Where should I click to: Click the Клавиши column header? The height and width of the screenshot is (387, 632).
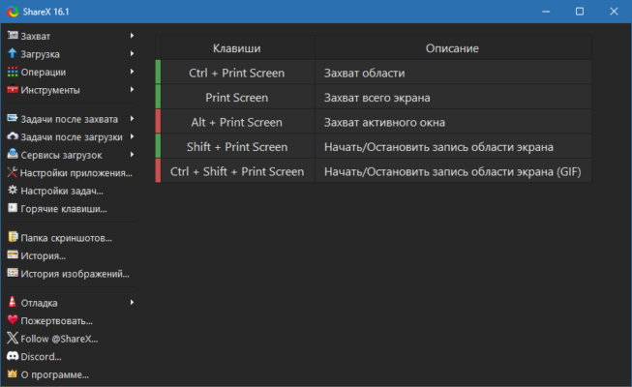(237, 48)
